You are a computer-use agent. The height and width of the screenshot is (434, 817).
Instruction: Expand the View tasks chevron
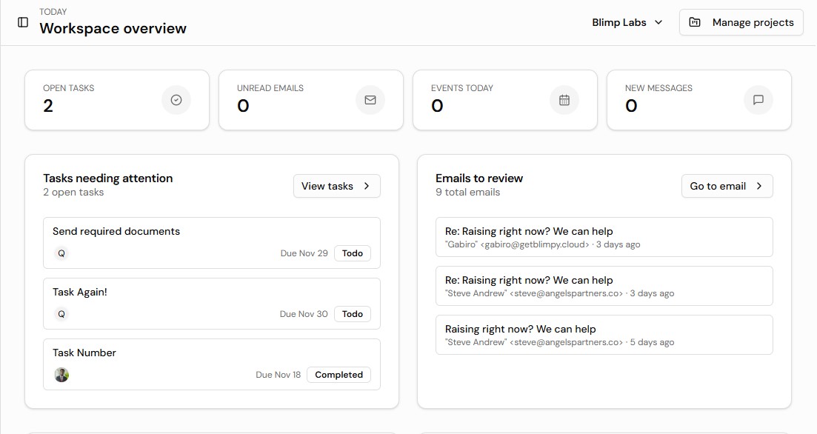pyautogui.click(x=368, y=186)
